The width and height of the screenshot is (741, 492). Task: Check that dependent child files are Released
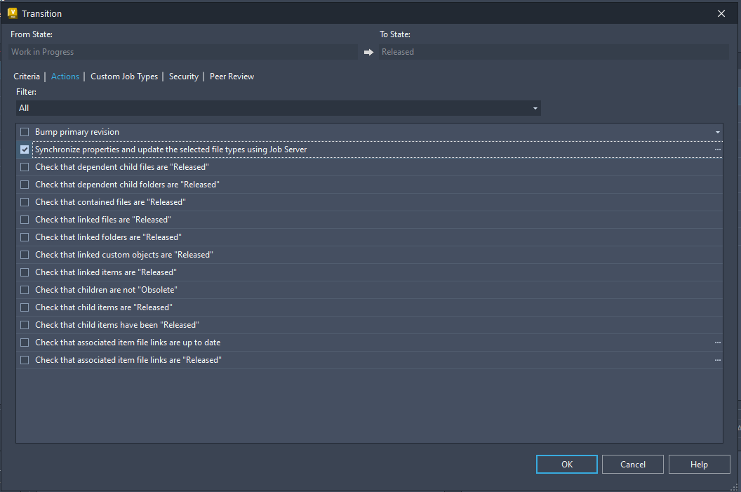click(x=24, y=166)
